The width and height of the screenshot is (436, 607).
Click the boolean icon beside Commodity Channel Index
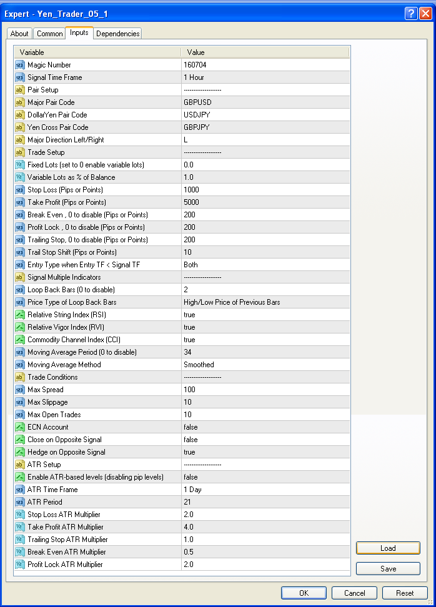point(19,340)
